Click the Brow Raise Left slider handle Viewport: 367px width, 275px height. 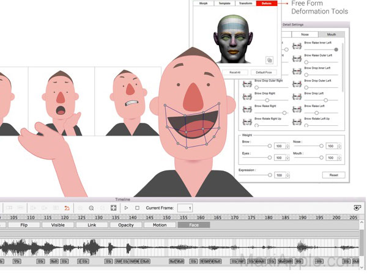(x=316, y=113)
